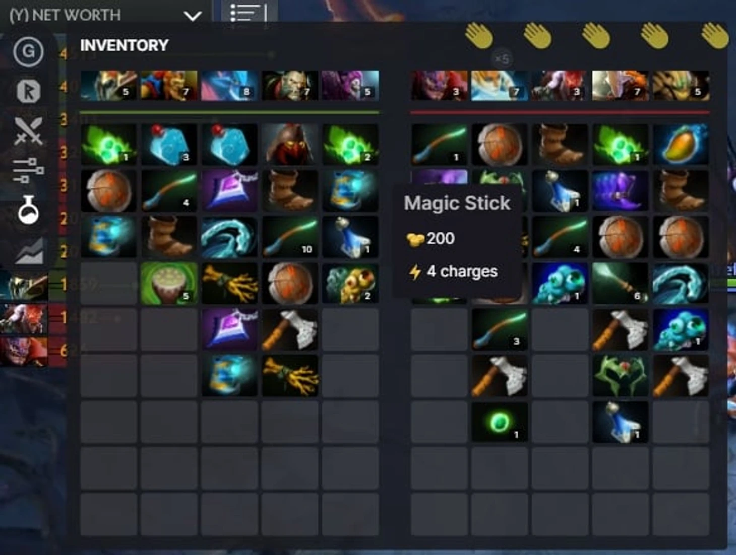The image size is (736, 555).
Task: Expand the Net Worth dropdown chevron
Action: (x=193, y=16)
